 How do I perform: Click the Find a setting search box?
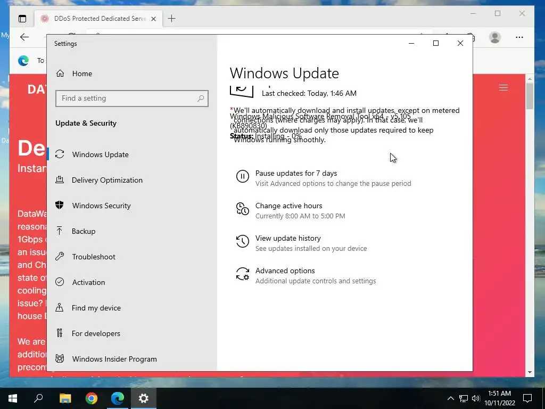point(132,99)
